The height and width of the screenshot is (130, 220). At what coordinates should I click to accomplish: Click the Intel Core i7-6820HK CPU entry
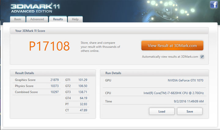(x=173, y=93)
